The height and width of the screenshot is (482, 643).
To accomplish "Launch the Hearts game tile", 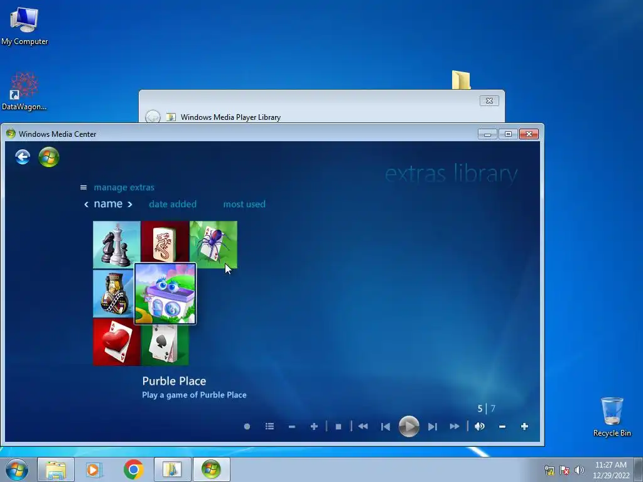I will tap(116, 342).
